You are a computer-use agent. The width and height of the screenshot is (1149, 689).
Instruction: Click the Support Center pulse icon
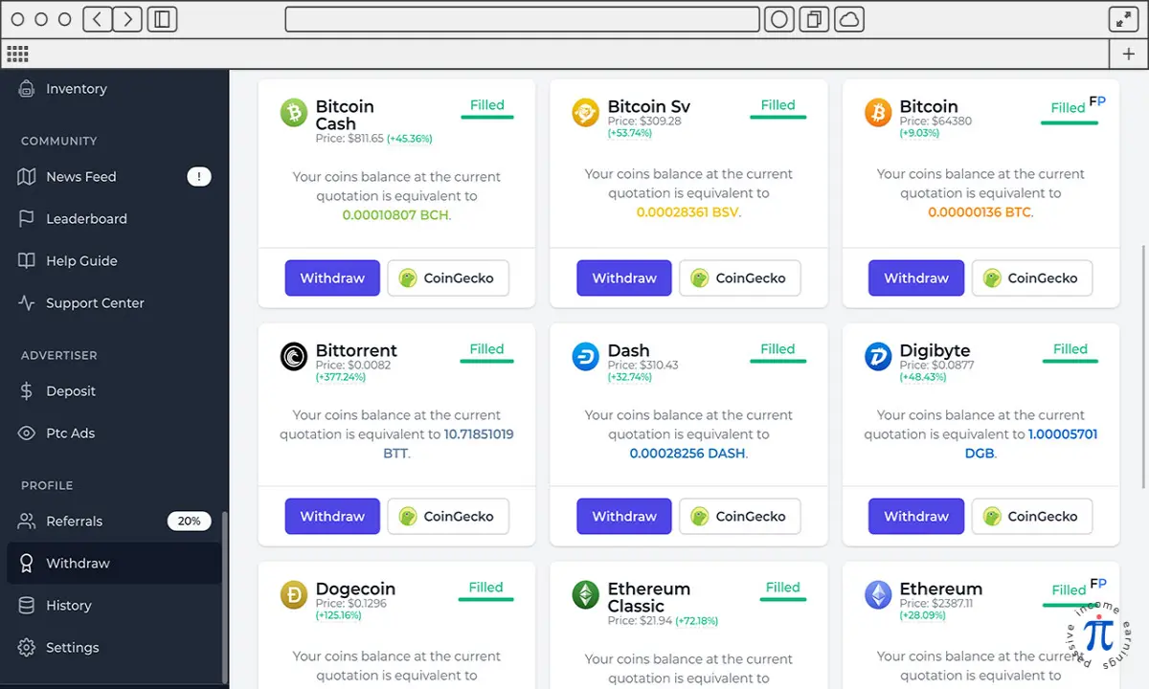tap(27, 302)
